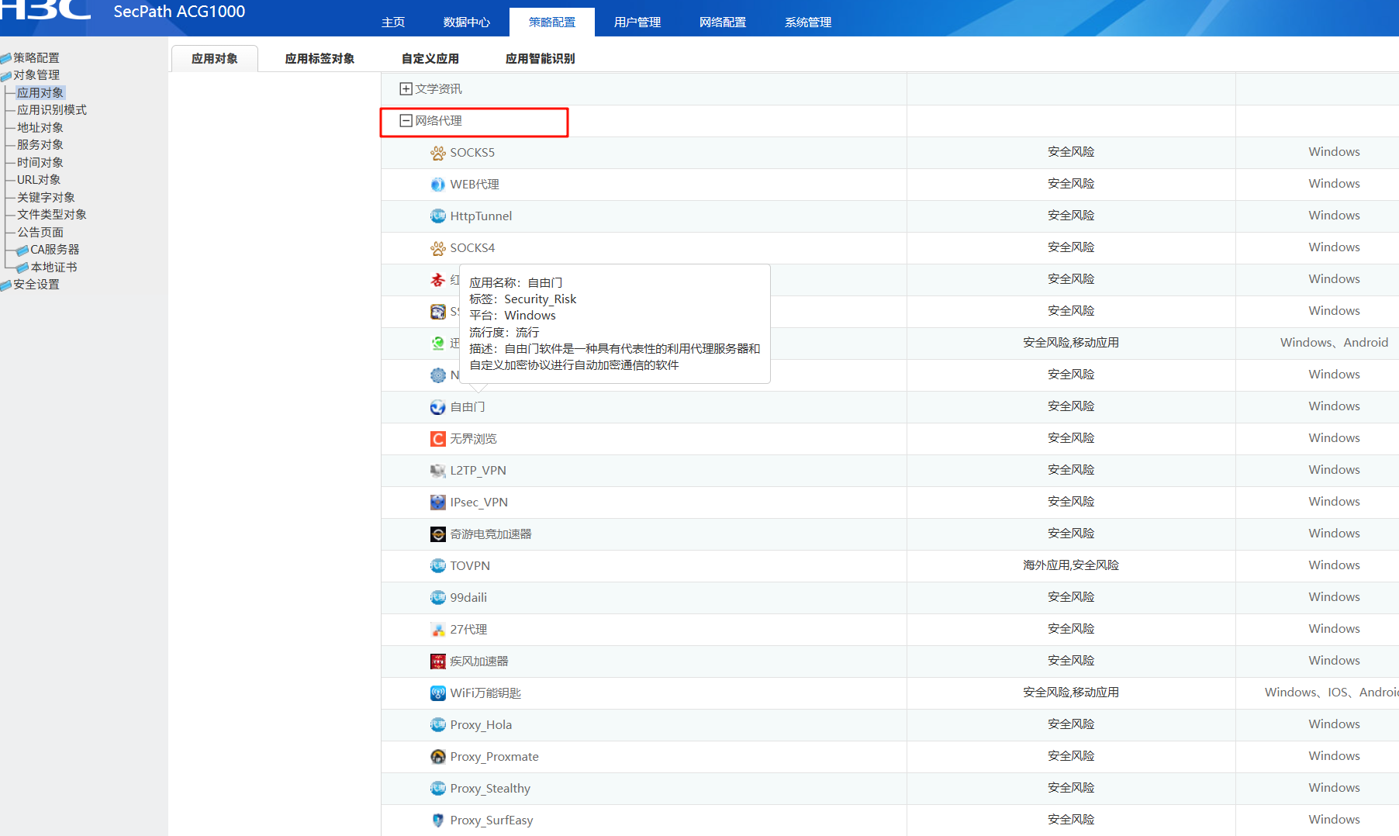Switch to the 自定义应用 tab

click(x=430, y=59)
